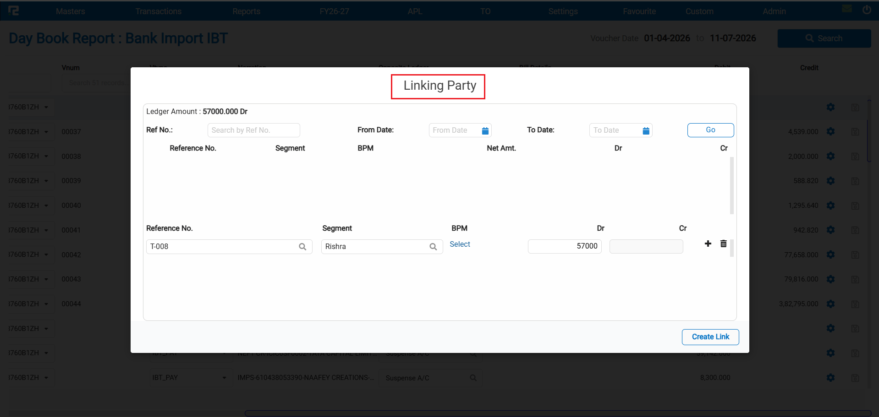
Task: Click the 11-07-2026 voucher end date
Action: pyautogui.click(x=733, y=38)
